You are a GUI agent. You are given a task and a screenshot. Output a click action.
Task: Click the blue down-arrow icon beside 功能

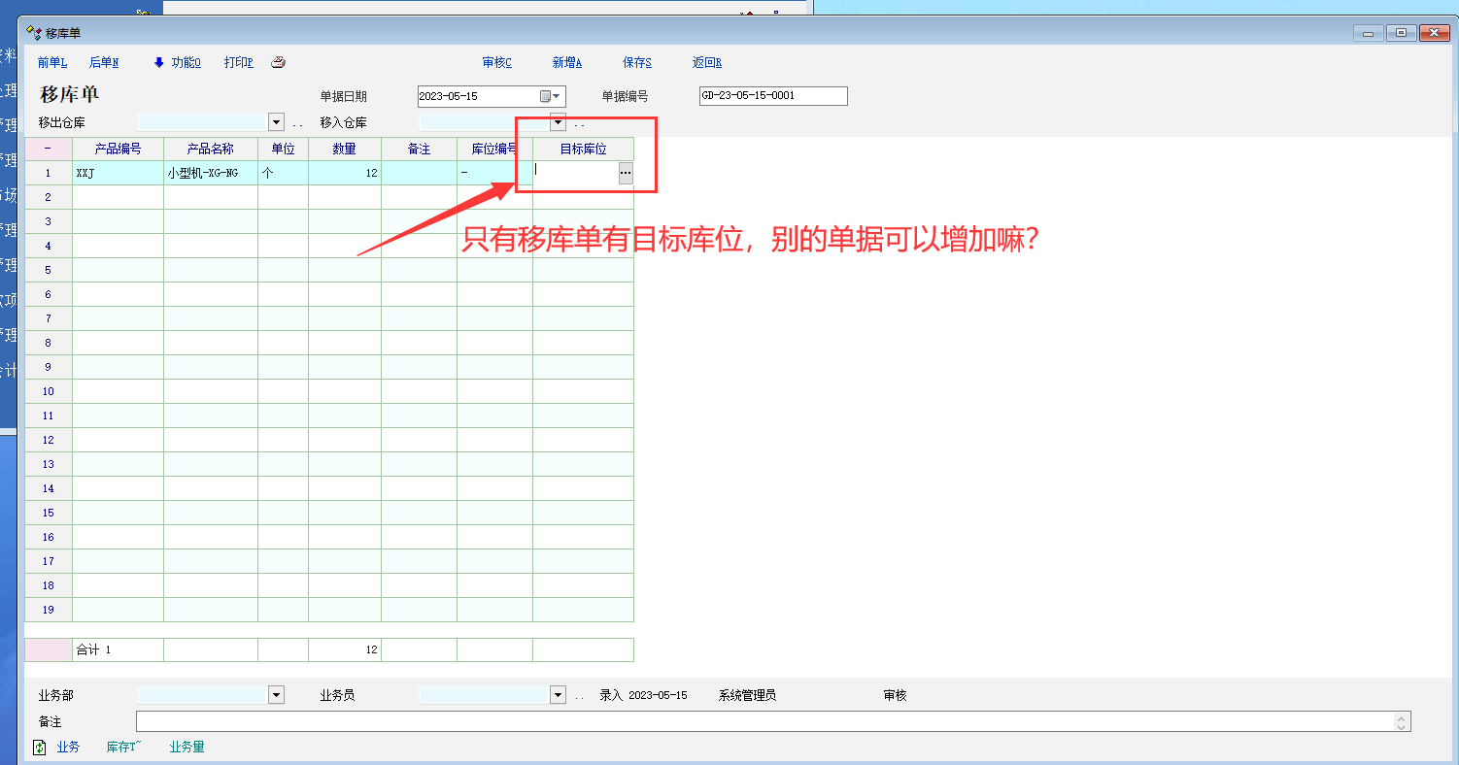coord(159,62)
